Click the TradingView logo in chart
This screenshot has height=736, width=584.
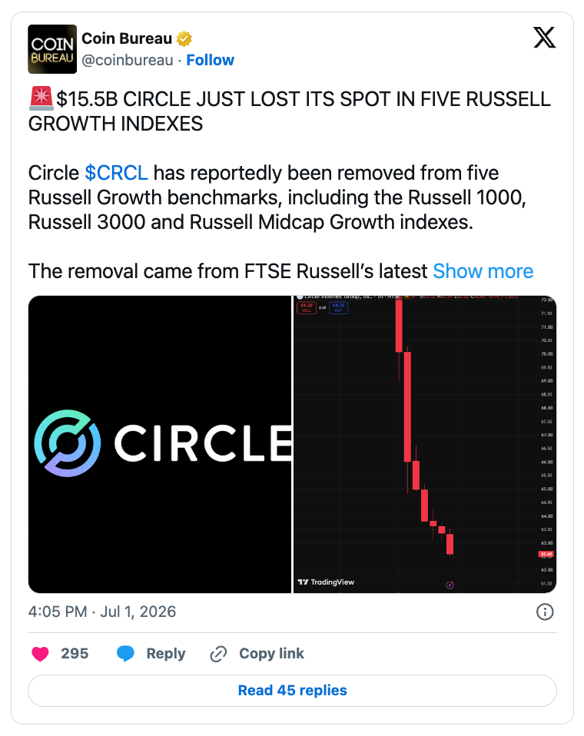coord(327,582)
